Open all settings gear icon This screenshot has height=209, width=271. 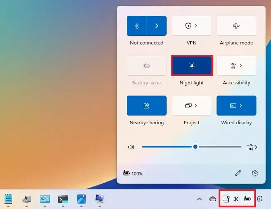point(255,173)
